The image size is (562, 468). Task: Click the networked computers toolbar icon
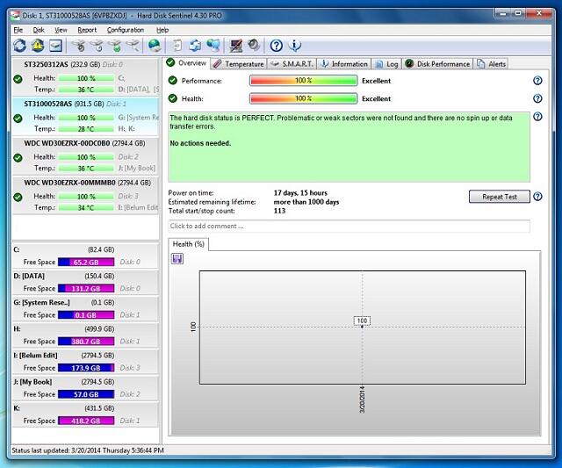coord(213,46)
